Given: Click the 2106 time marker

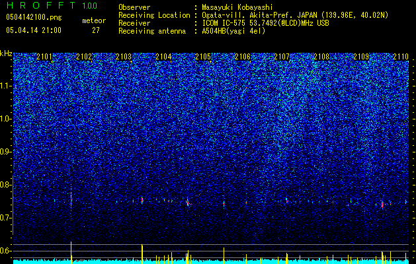Looking at the screenshot, I should [243, 56].
